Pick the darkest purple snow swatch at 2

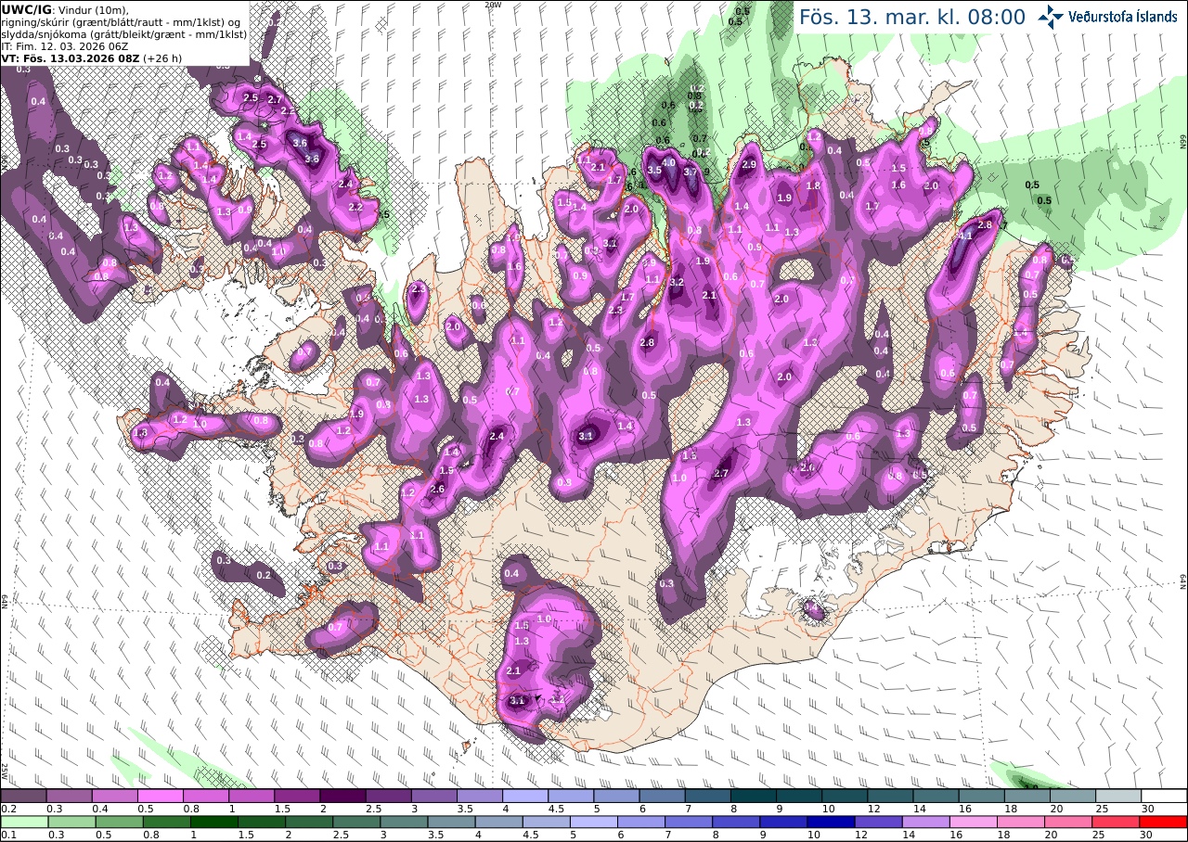(342, 796)
